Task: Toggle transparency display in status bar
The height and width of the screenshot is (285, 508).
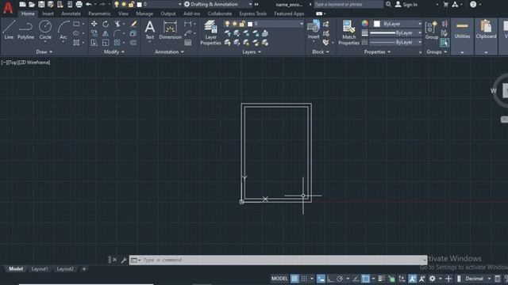Action: [x=391, y=279]
